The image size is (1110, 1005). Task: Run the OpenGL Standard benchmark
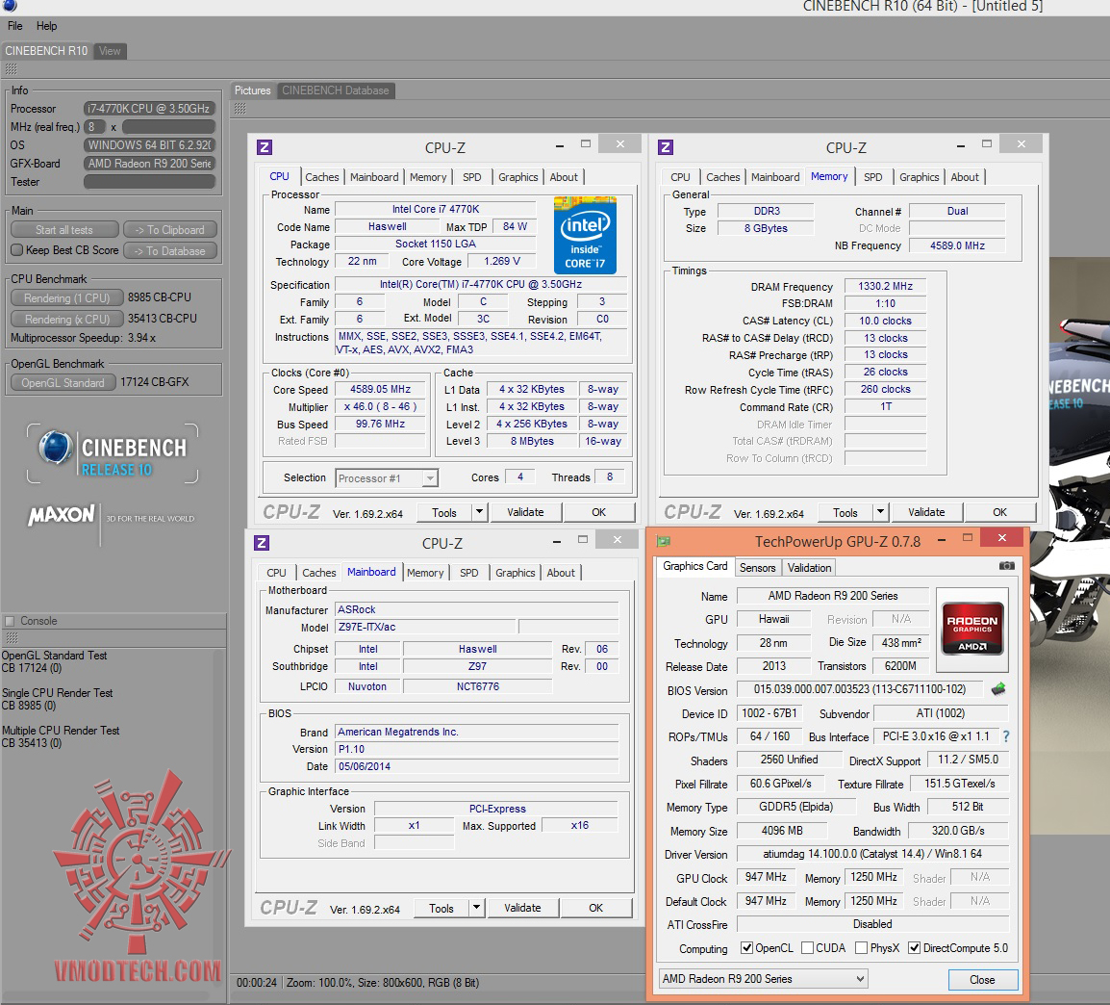coord(63,382)
